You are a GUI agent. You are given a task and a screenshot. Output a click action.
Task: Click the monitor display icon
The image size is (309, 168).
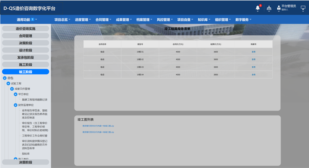tap(303, 8)
